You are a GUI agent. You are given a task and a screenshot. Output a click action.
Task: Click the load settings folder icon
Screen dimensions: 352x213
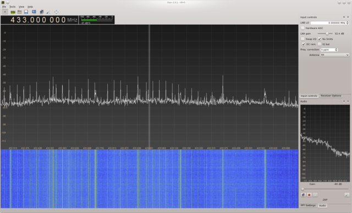pos(20,12)
